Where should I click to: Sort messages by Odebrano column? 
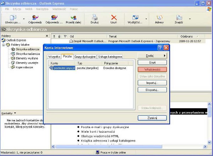pyautogui.click(x=191, y=36)
